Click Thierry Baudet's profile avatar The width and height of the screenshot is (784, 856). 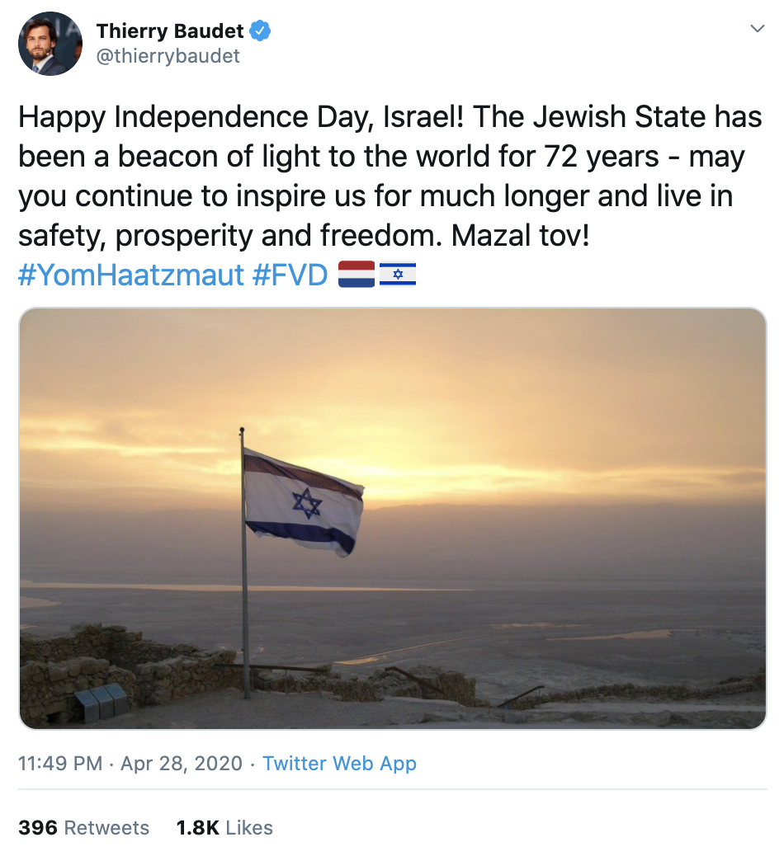[x=50, y=44]
